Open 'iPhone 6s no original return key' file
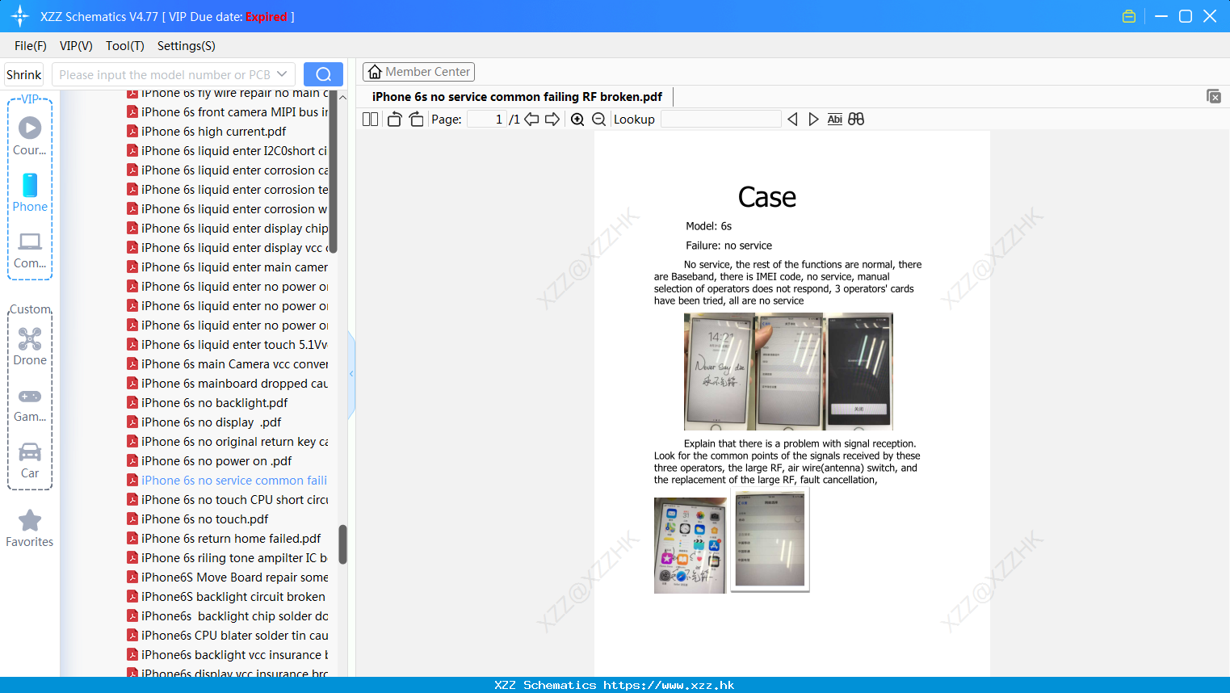Viewport: 1230px width, 693px height. point(228,442)
